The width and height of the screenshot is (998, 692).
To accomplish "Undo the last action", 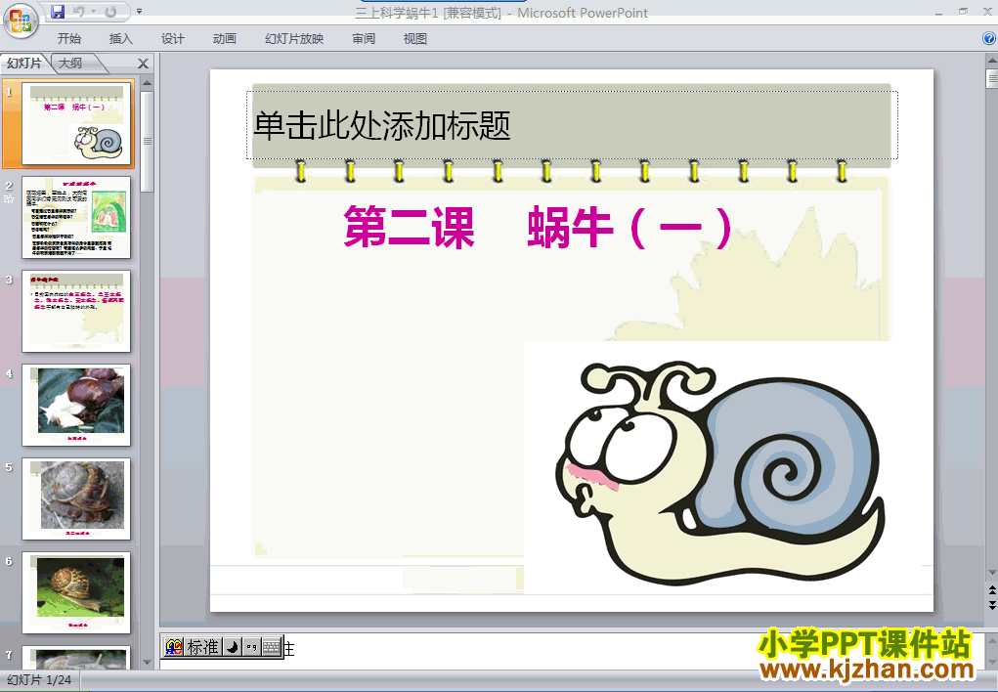I will 78,12.
